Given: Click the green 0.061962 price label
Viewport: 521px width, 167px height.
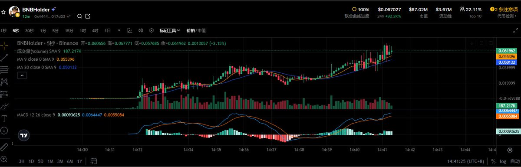Looking at the screenshot, I should [x=507, y=51].
